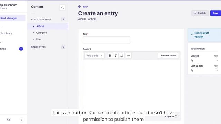221x124 pixels.
Task: Toggle italic formatting in Content editor
Action: (116, 56)
